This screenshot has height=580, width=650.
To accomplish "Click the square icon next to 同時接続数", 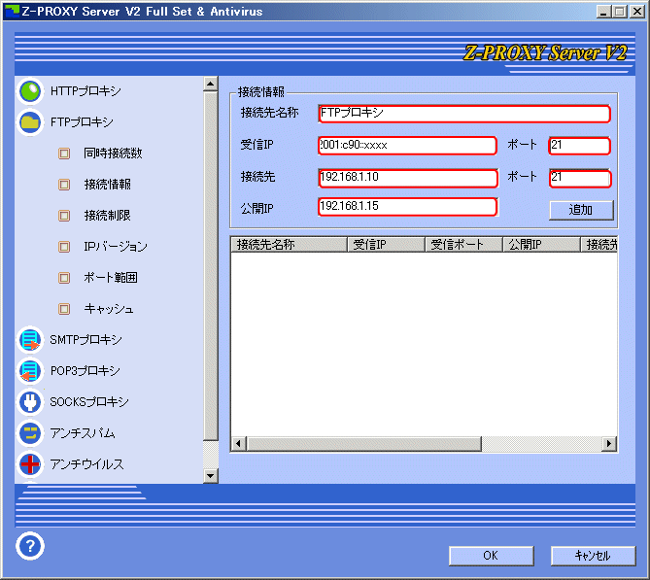I will pos(64,154).
